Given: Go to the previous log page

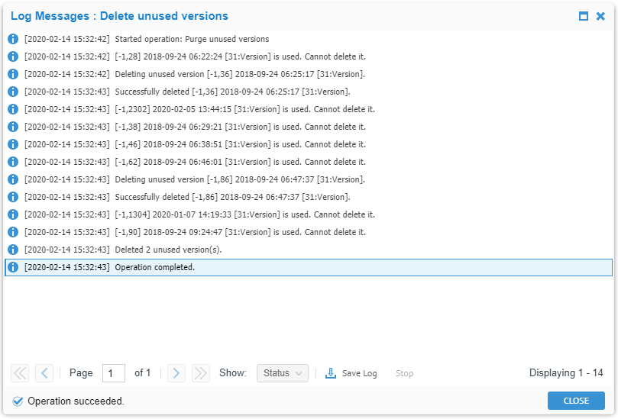Looking at the screenshot, I should [44, 373].
